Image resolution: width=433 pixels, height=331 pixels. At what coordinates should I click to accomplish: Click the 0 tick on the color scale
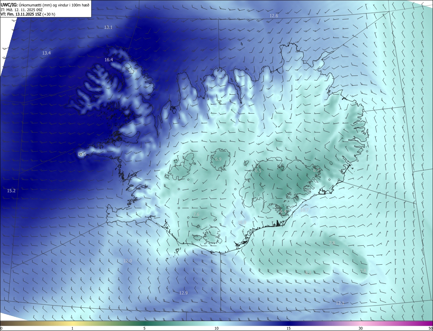tap(1, 328)
